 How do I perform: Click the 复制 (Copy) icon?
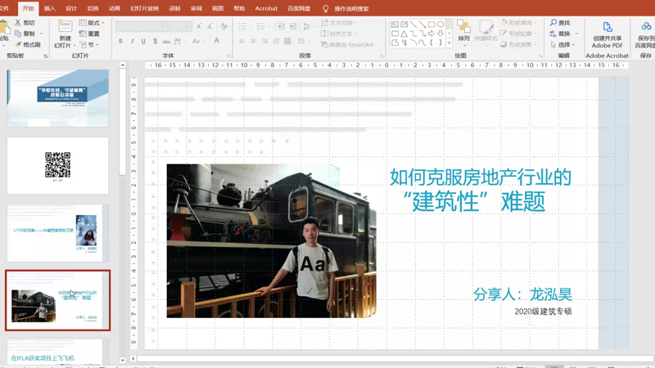coord(18,34)
